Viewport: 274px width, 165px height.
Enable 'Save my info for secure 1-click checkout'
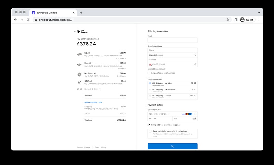[x=150, y=131]
